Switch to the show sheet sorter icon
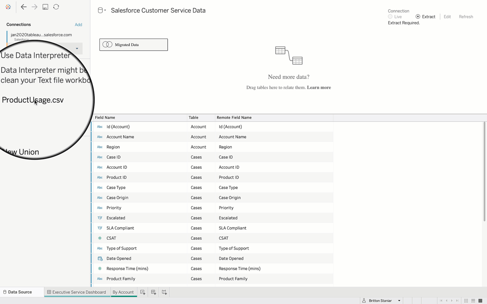This screenshot has width=487, height=304. point(466,301)
